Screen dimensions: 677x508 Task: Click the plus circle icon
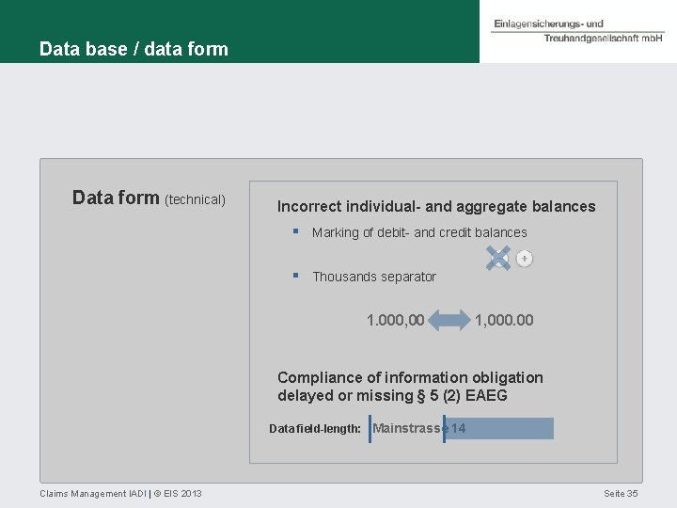click(524, 259)
